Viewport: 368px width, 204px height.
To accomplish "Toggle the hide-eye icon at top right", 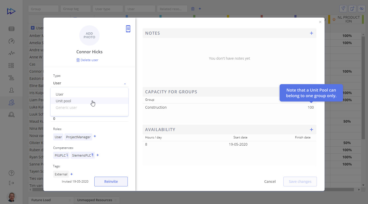I will (361, 9).
